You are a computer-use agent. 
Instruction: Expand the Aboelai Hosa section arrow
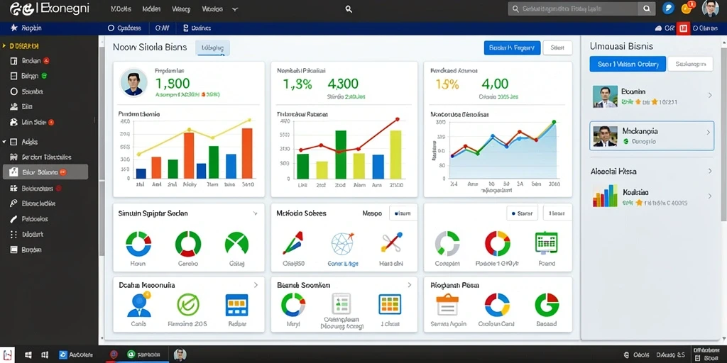click(x=710, y=171)
